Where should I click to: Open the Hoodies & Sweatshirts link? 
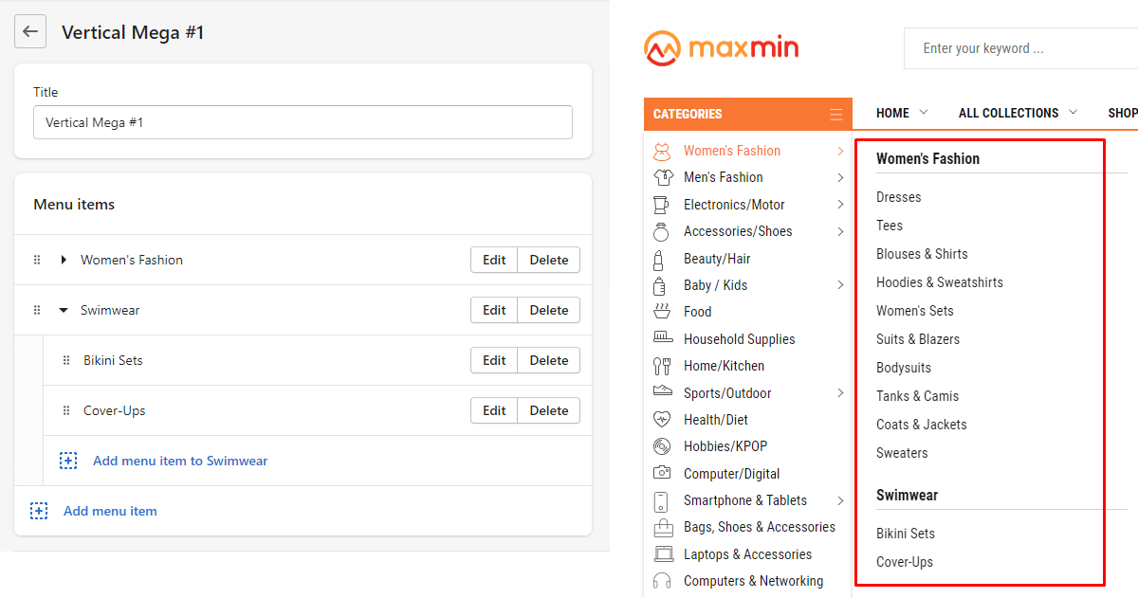939,282
